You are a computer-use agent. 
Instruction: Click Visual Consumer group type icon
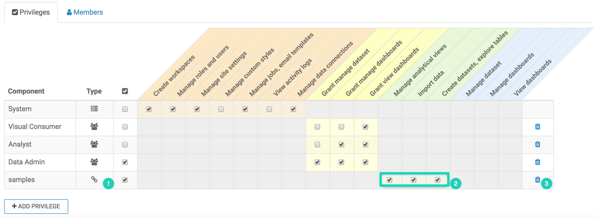tap(94, 127)
